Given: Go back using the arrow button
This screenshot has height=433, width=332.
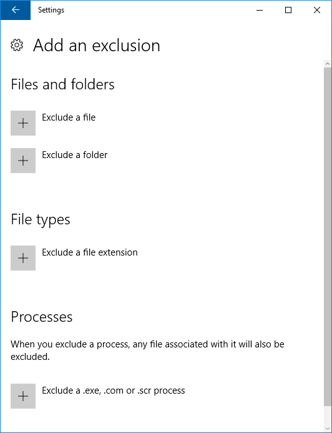Looking at the screenshot, I should click(x=16, y=10).
